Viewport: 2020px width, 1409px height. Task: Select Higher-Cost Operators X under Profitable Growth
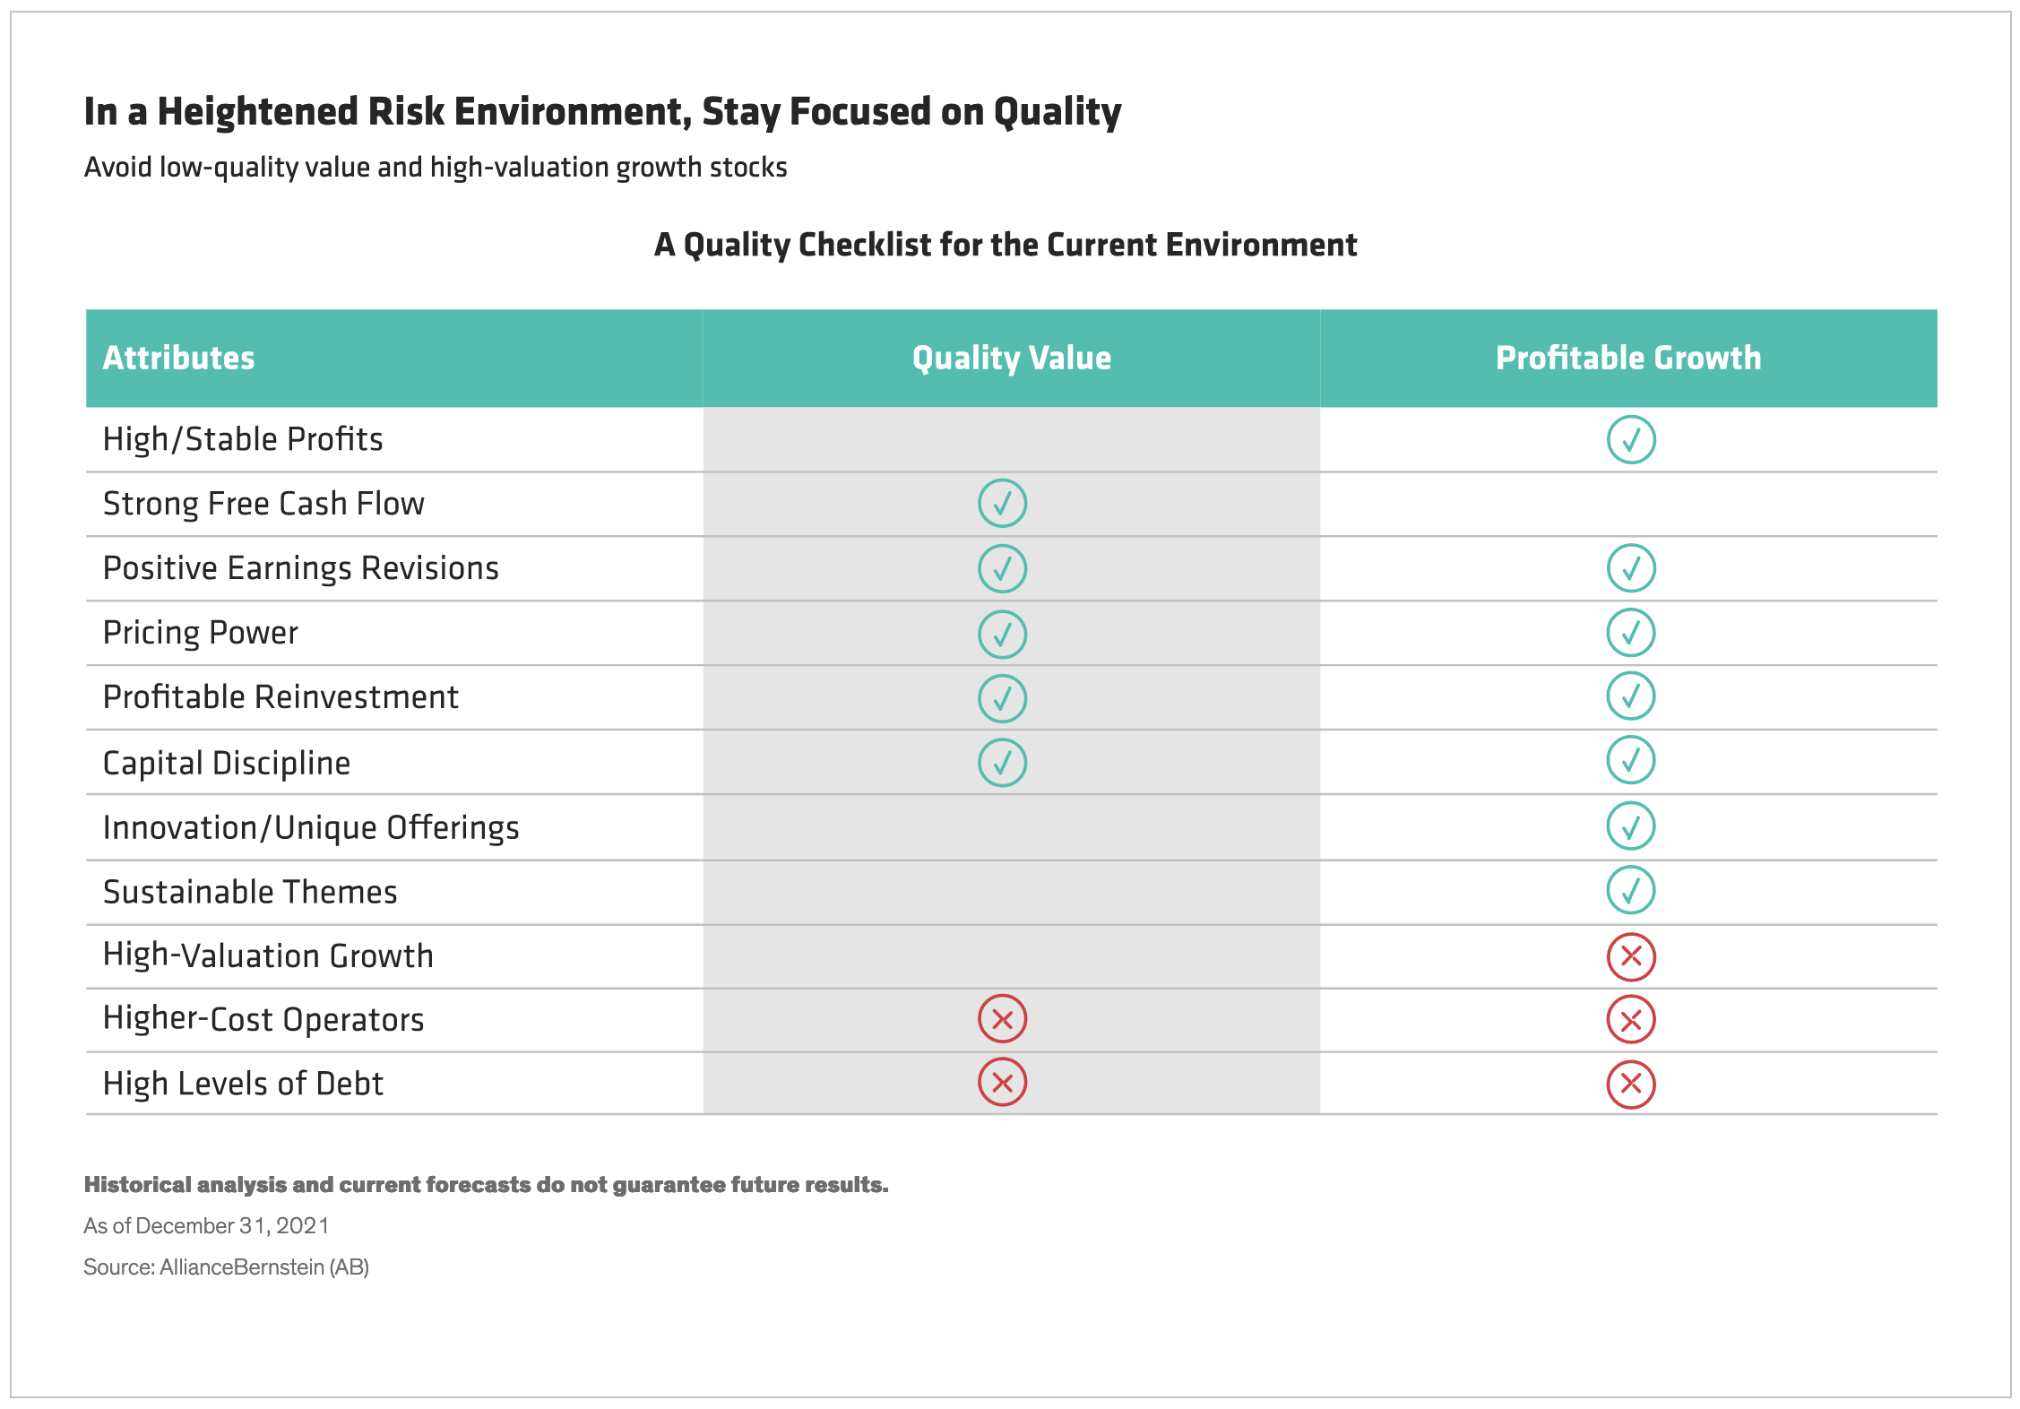pos(1630,1020)
